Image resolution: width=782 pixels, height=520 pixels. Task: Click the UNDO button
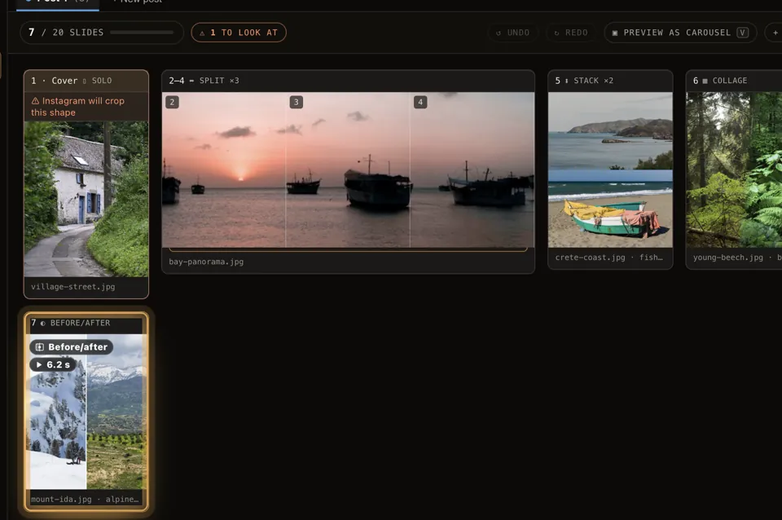pos(513,33)
